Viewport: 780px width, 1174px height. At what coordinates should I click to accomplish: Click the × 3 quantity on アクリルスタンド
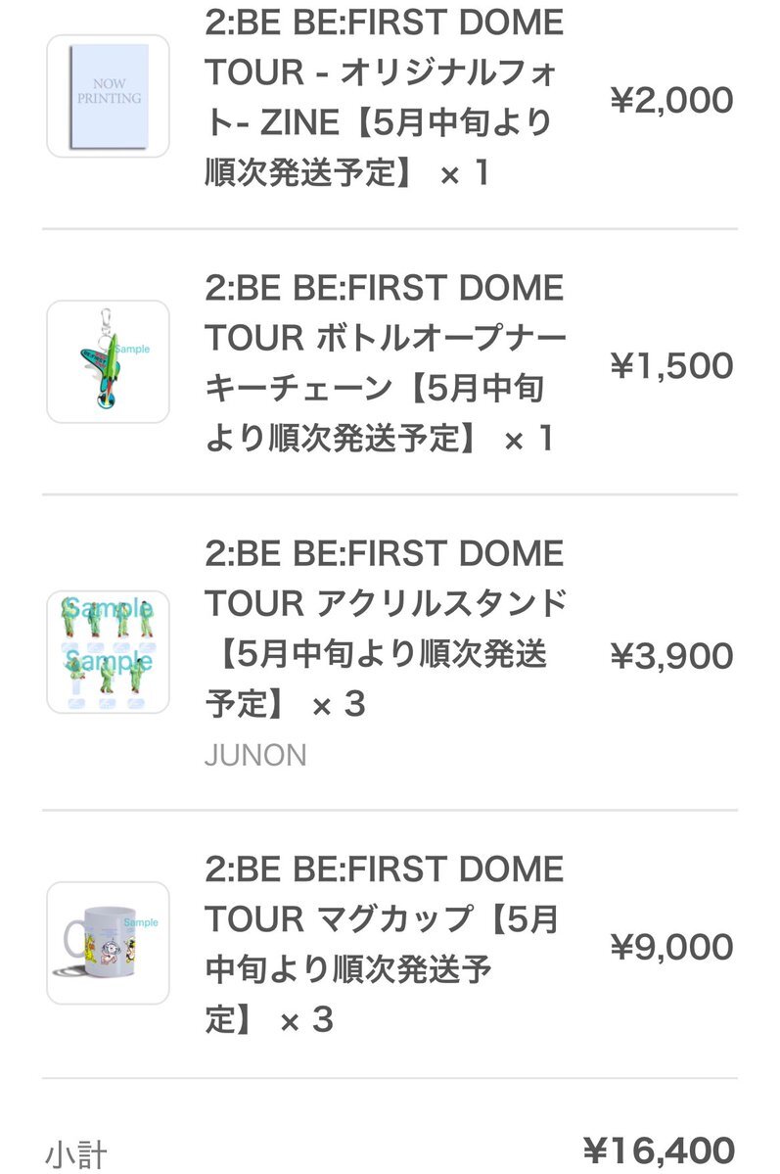339,705
